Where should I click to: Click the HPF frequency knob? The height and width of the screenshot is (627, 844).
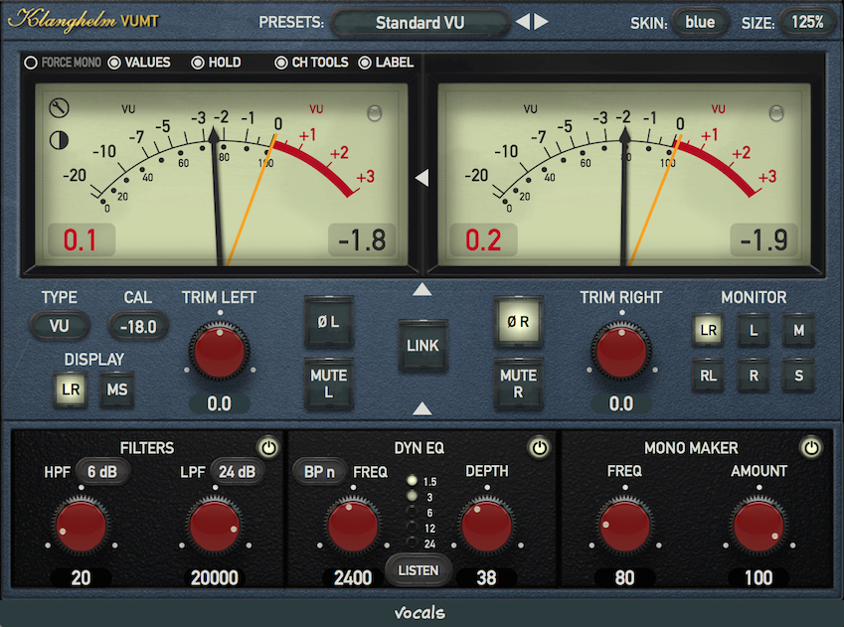click(x=81, y=526)
